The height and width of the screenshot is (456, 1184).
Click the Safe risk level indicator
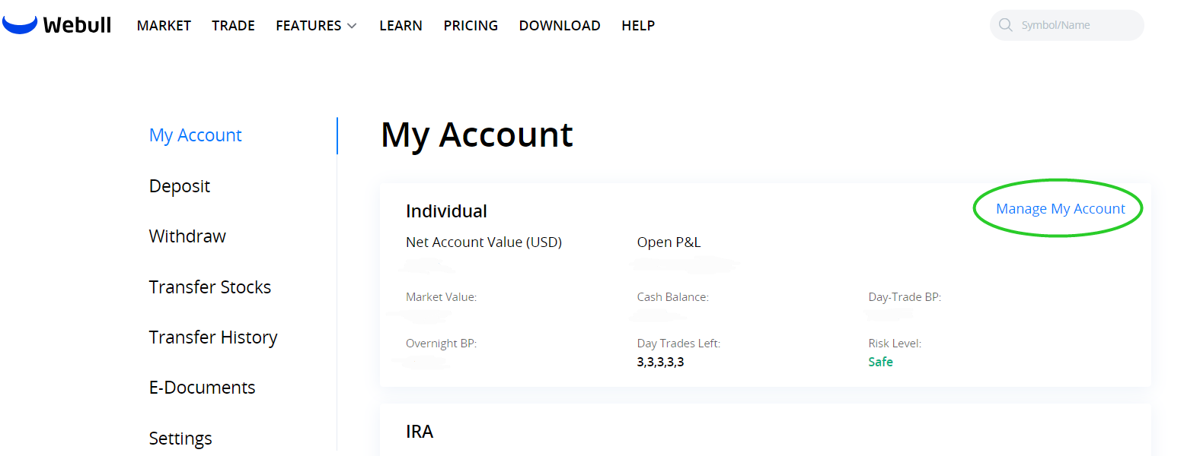coord(880,362)
